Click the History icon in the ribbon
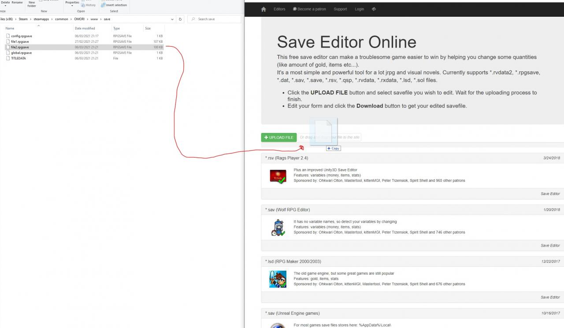The height and width of the screenshot is (328, 564). (x=83, y=5)
